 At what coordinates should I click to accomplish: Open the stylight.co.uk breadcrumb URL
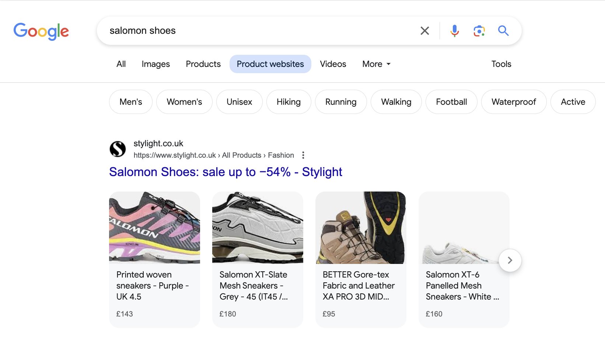pos(214,155)
